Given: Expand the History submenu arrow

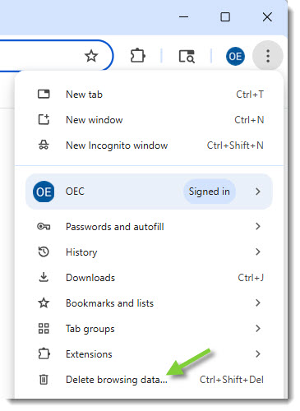Looking at the screenshot, I should coord(257,252).
